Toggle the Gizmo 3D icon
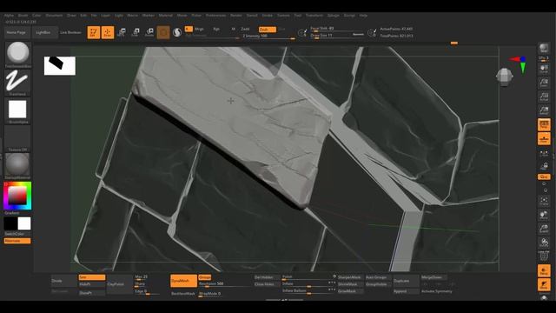The width and height of the screenshot is (556, 313). click(x=163, y=32)
